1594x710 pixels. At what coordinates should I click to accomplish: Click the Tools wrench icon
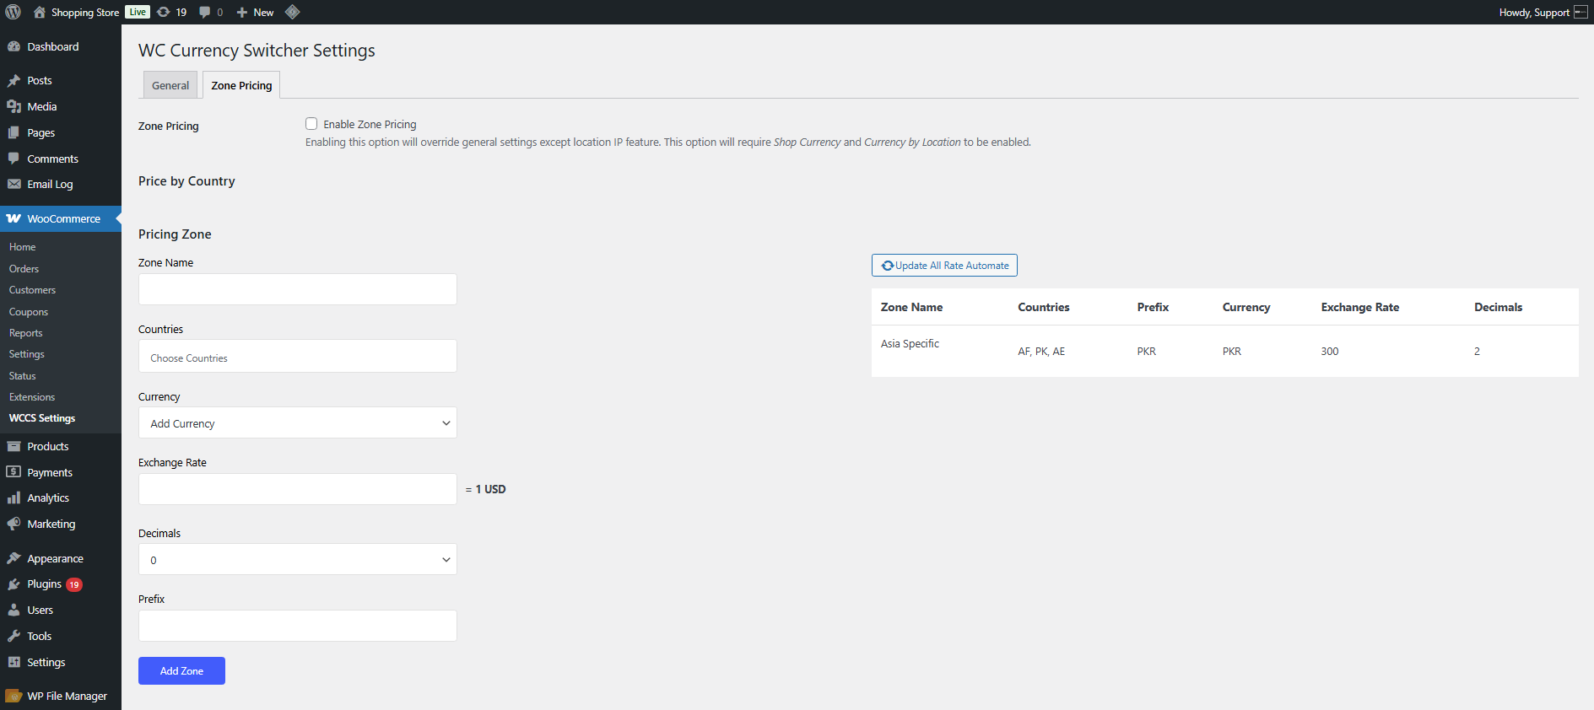14,636
